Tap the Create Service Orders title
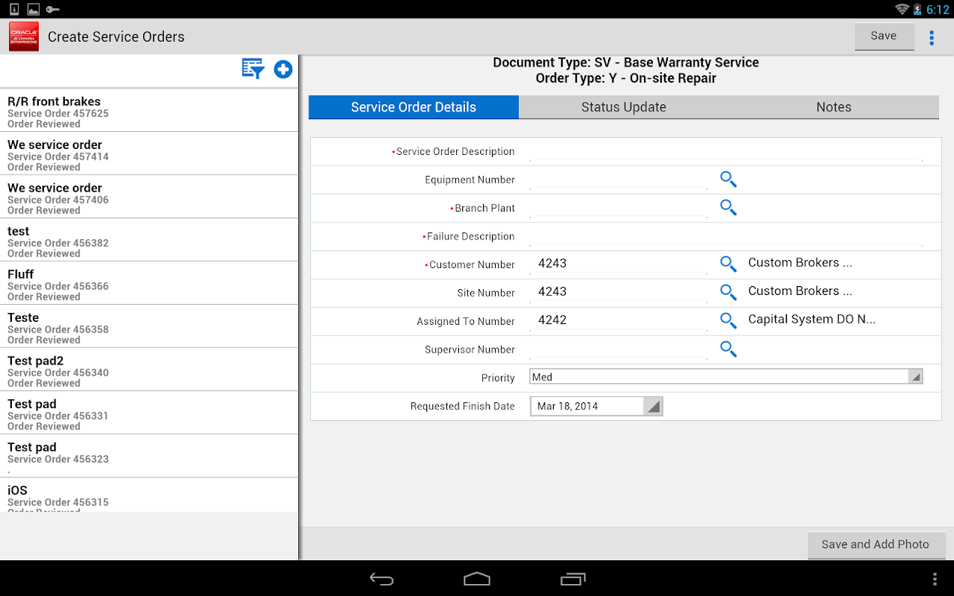The width and height of the screenshot is (954, 596). 116,37
